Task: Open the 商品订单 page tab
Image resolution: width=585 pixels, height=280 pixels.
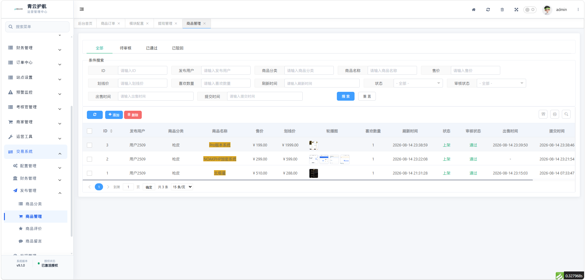Action: (x=108, y=23)
